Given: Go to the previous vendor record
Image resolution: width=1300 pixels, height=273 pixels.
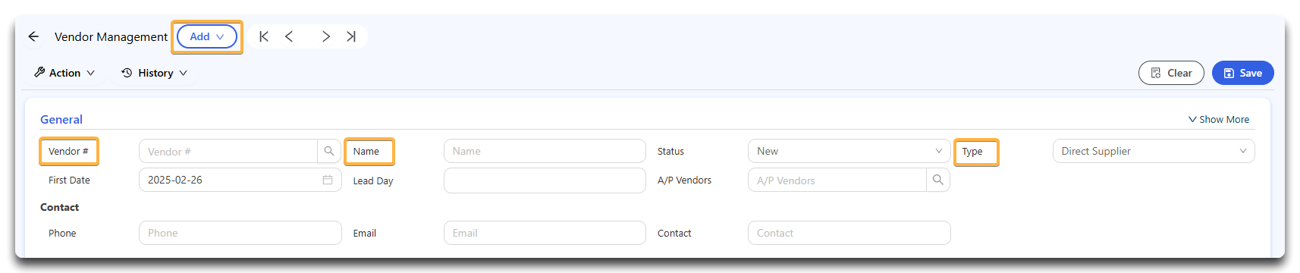Looking at the screenshot, I should [289, 36].
